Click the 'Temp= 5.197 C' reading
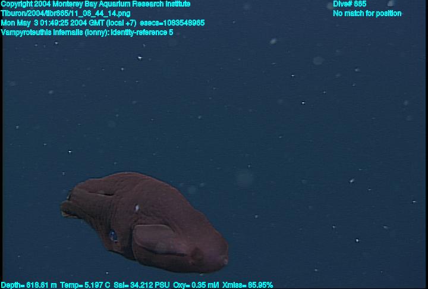 click(85, 285)
